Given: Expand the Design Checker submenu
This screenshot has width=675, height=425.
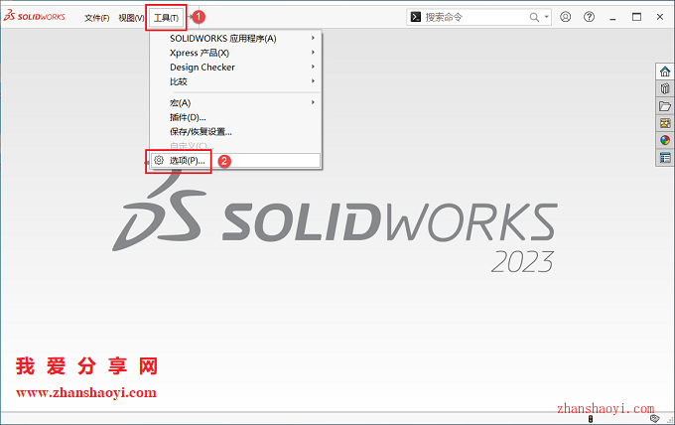Looking at the screenshot, I should (235, 68).
